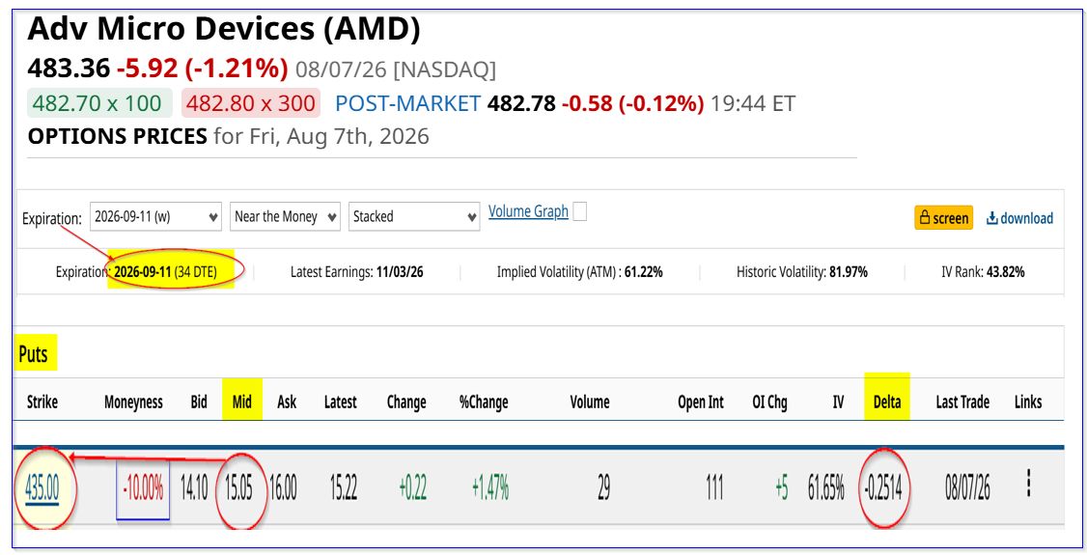Viewport: 1087px width, 555px height.
Task: Sort by the IV column header
Action: click(838, 402)
